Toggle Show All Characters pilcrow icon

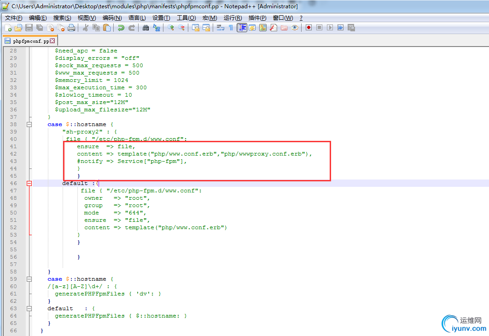pyautogui.click(x=231, y=28)
